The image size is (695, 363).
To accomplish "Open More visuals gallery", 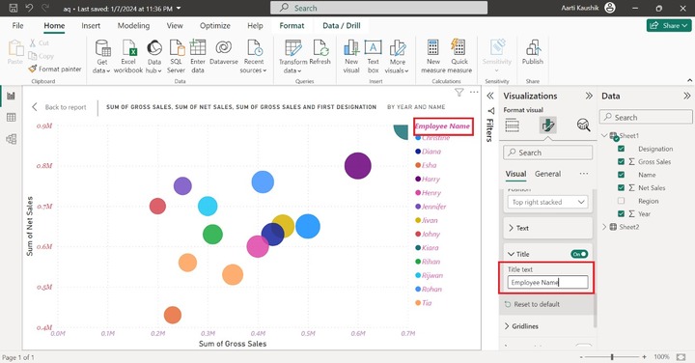I will 397,56.
